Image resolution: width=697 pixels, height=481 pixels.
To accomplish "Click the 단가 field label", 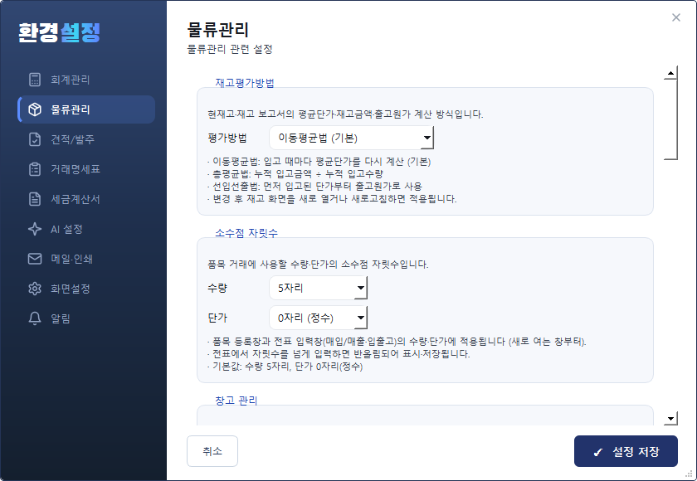I will [217, 318].
